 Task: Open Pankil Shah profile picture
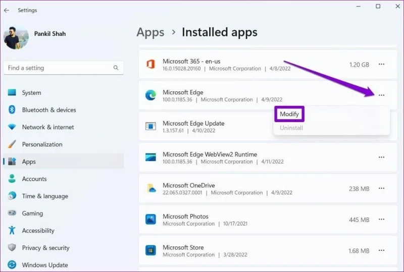point(16,38)
